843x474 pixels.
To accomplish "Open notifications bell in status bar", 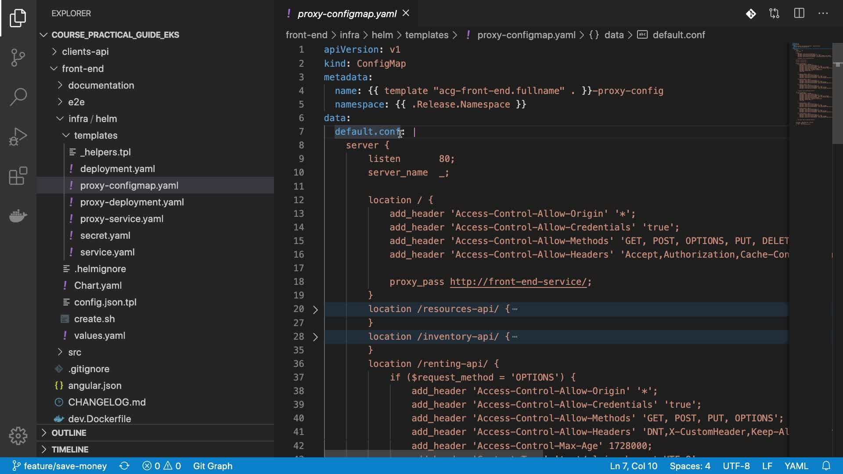I will 826,466.
